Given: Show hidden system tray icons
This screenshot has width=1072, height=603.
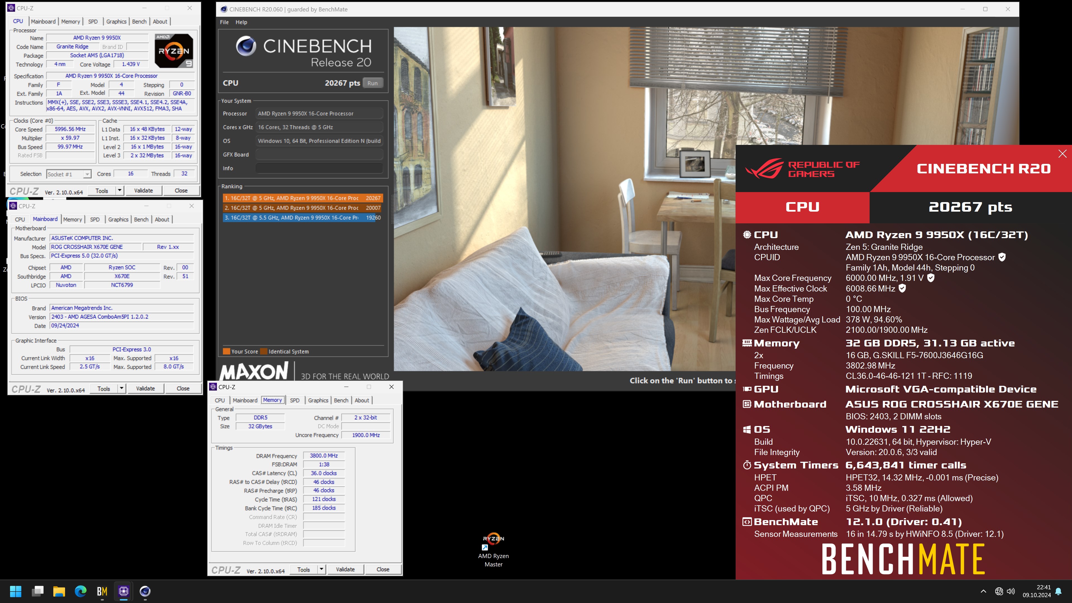Looking at the screenshot, I should tap(983, 591).
